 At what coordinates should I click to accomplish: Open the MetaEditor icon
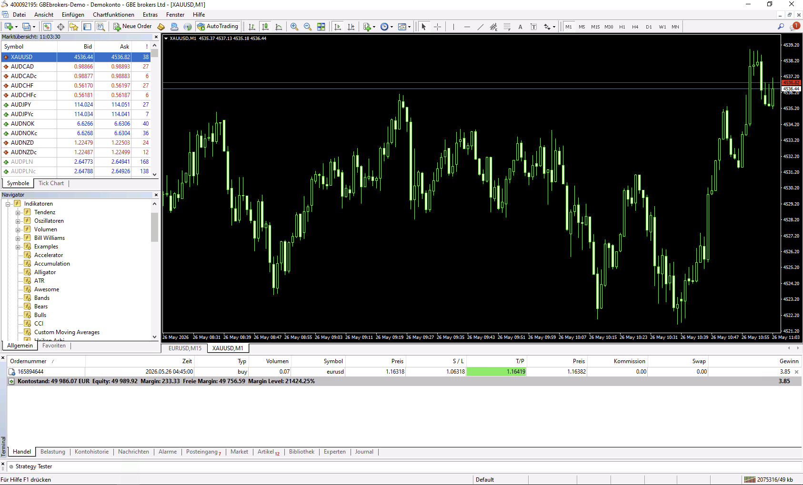[161, 27]
